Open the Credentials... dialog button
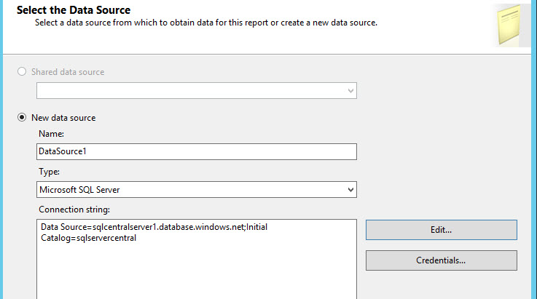537x299 pixels. point(441,260)
